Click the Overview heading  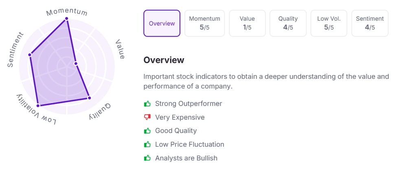coord(164,60)
